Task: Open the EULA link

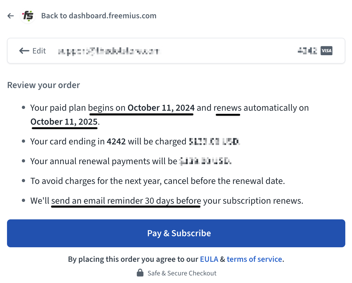Action: (209, 259)
